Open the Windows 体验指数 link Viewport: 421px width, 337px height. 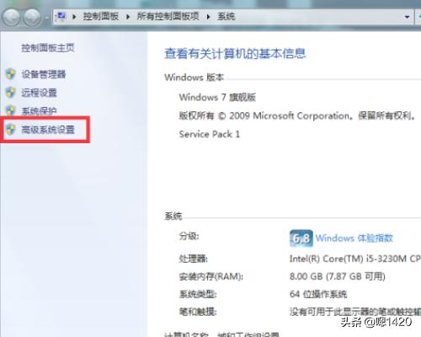[x=354, y=238]
